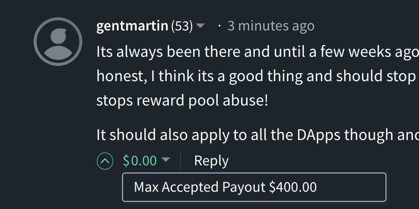Reply to gentmartin's comment
Screen dimensions: 419x209
click(212, 161)
